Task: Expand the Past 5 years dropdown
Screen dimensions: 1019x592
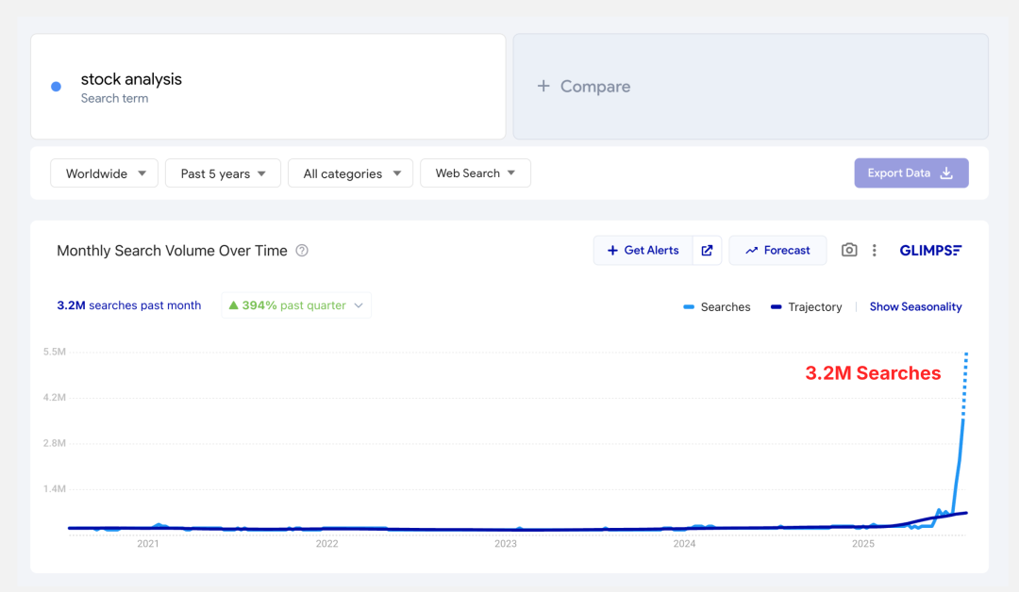Action: click(223, 173)
